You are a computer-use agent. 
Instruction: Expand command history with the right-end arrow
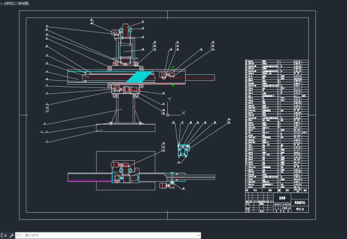[199, 236]
